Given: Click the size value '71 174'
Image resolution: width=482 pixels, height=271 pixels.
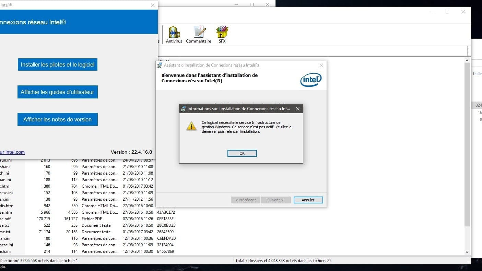Looking at the screenshot, I should coord(44,232).
